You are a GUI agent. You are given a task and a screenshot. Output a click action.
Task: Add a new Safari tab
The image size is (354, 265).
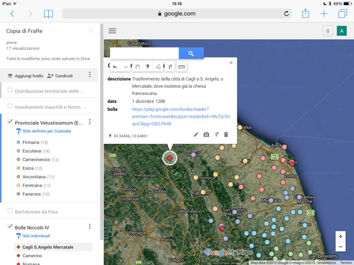tap(324, 13)
